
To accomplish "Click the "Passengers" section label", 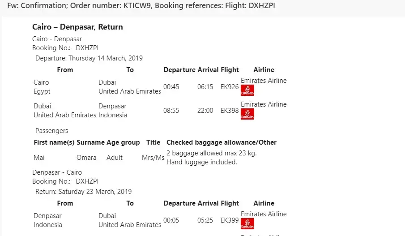I will coord(52,131).
